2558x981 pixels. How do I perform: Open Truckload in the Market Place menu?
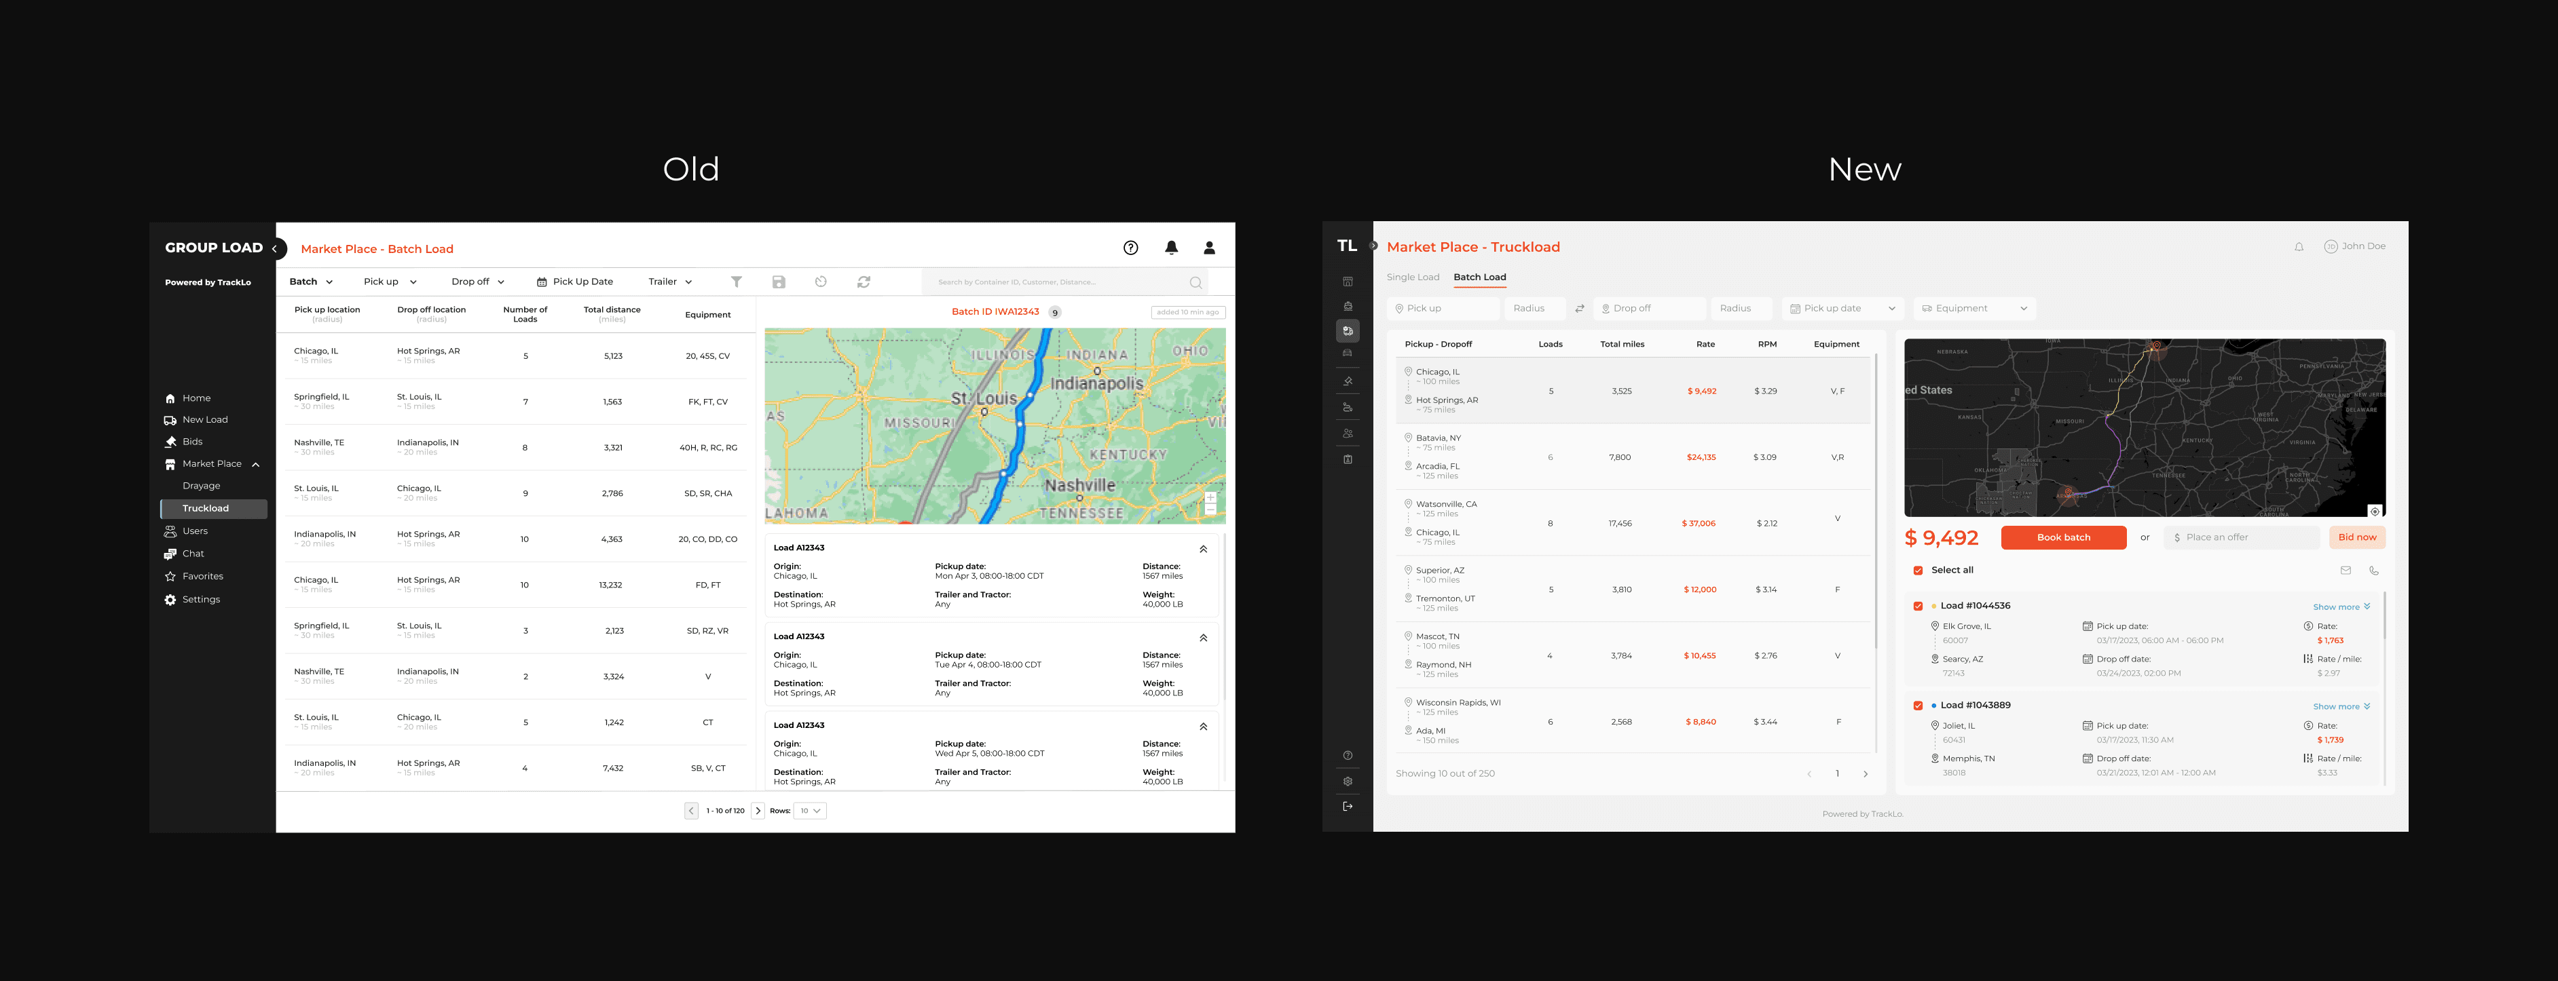206,509
